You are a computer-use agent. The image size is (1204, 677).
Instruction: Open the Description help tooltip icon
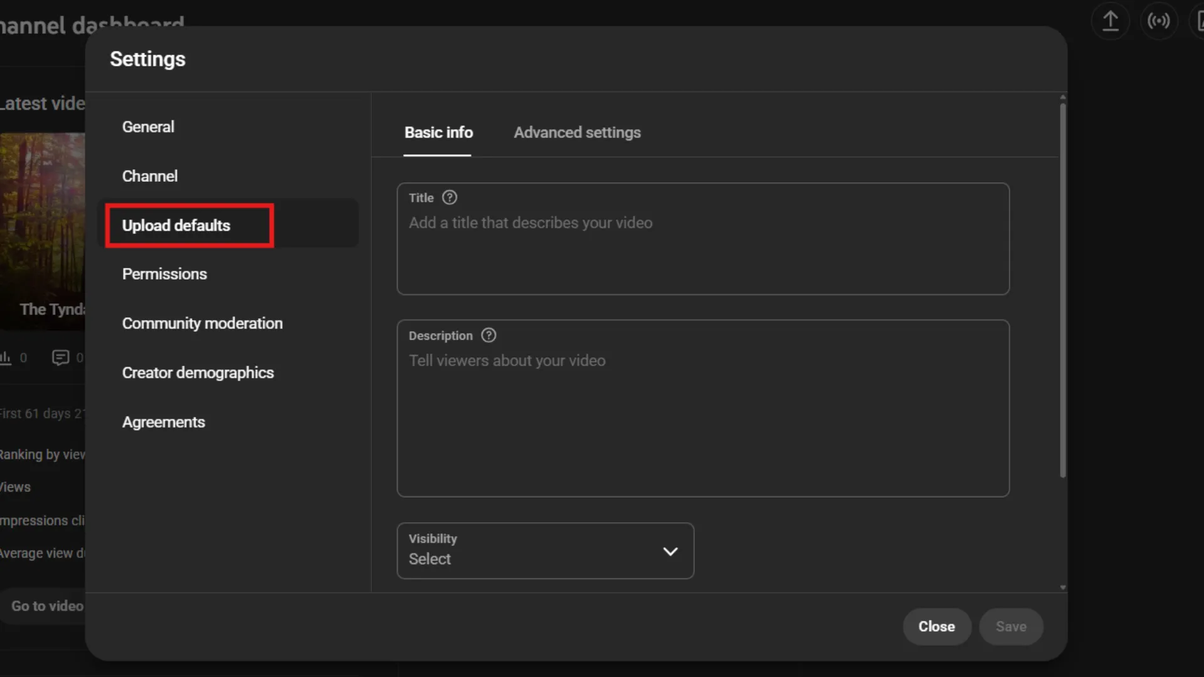(x=488, y=335)
